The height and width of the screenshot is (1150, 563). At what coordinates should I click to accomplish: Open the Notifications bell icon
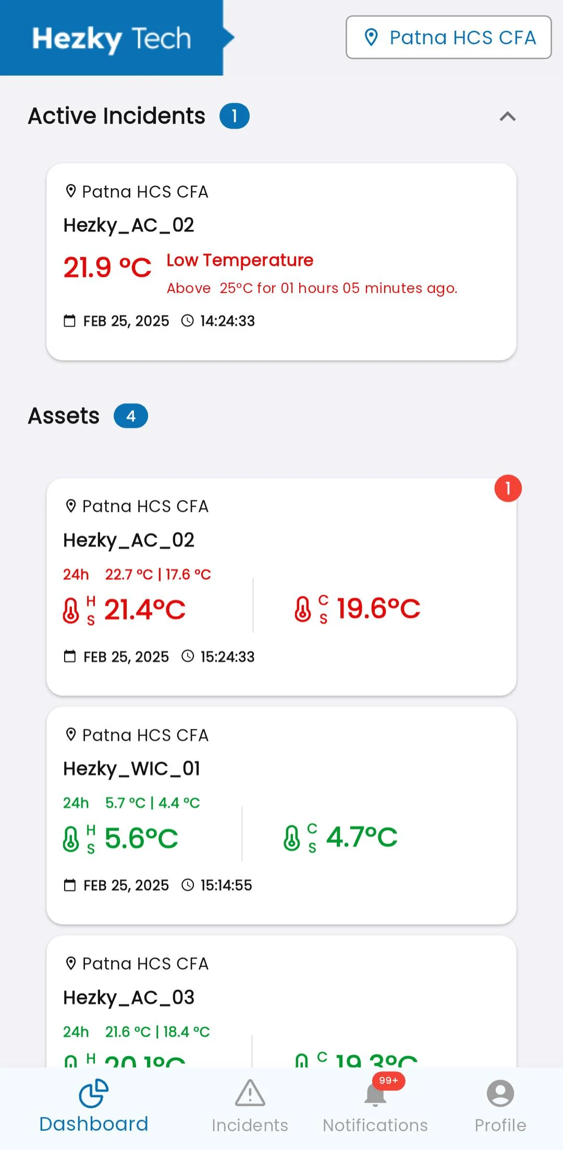tap(375, 1095)
